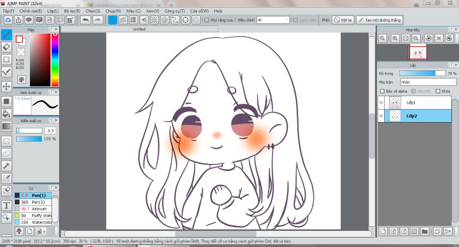Click the export/share icon in toolbar
The height and width of the screenshot is (247, 459).
18,20
